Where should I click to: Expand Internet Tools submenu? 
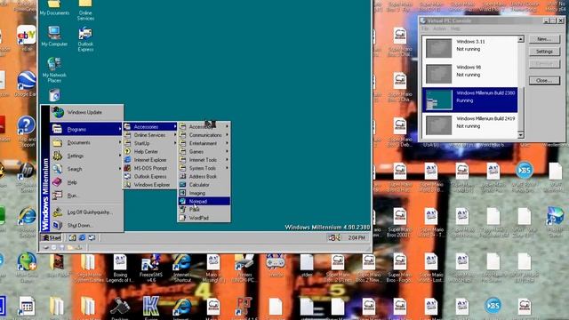[204, 160]
